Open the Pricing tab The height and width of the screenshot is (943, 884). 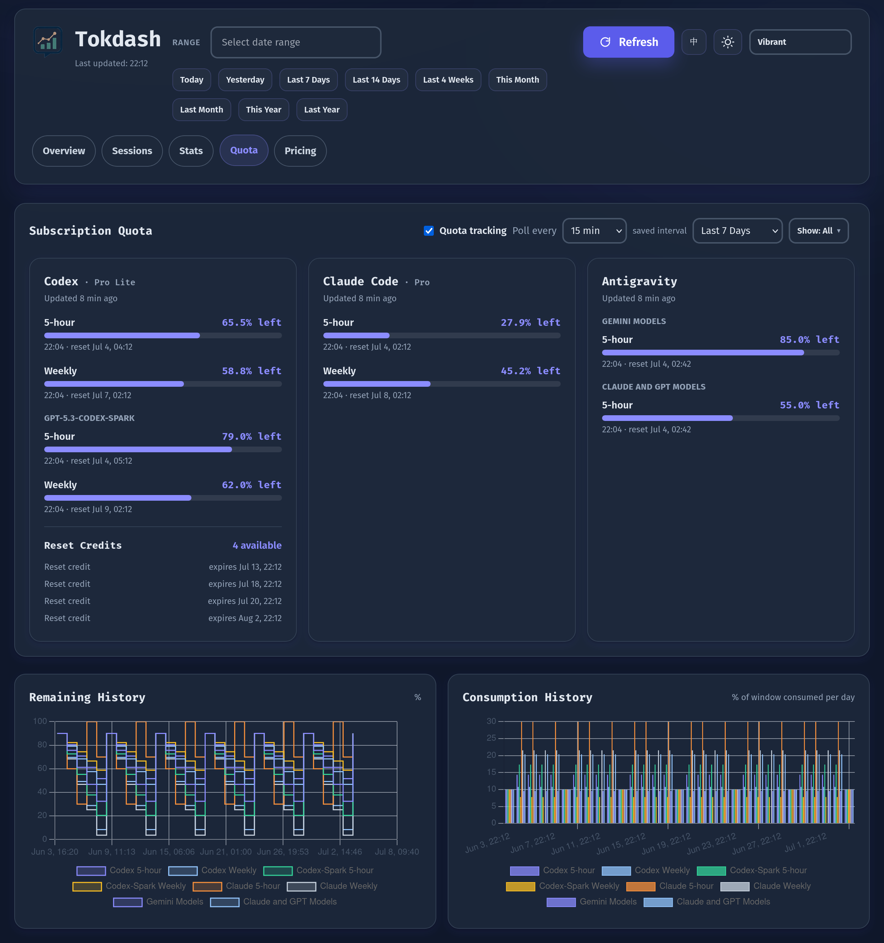(x=300, y=151)
